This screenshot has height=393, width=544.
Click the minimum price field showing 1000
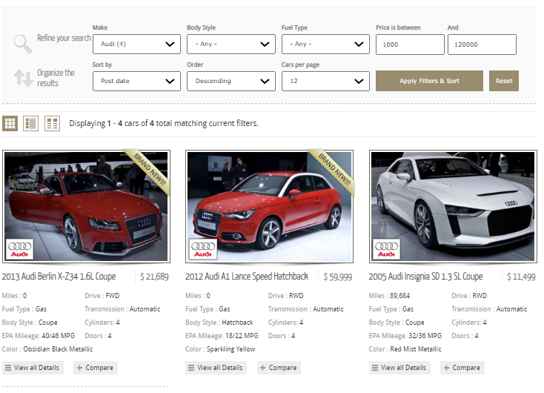(x=410, y=44)
